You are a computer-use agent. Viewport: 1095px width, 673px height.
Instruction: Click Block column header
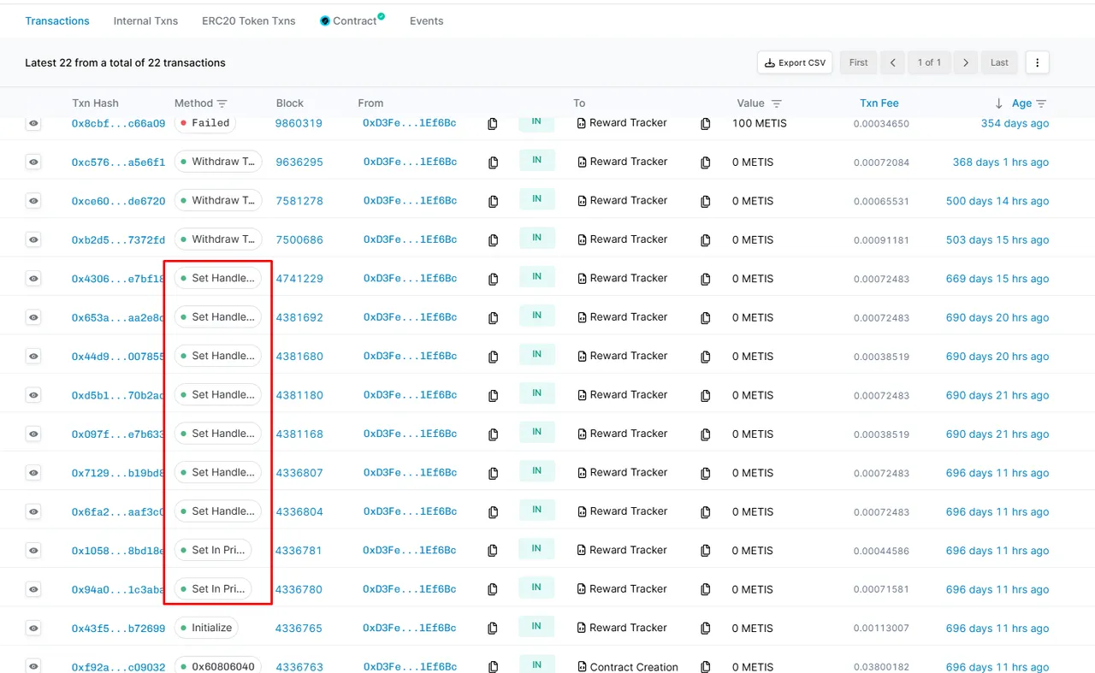(x=290, y=103)
